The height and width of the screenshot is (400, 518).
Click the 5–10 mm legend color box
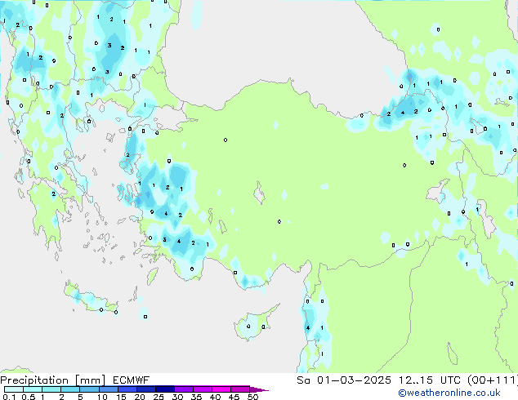(x=89, y=389)
